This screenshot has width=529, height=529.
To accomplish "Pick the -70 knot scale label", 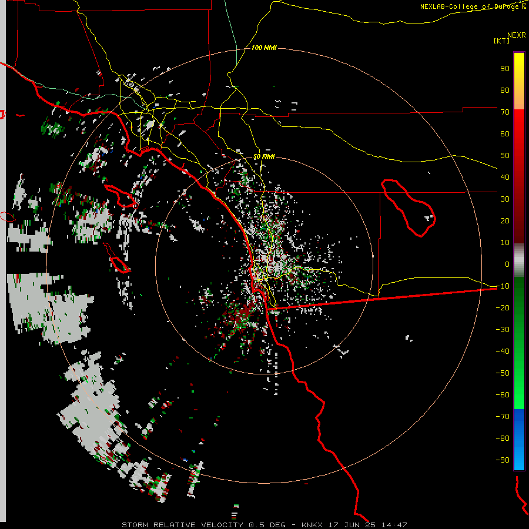I will 503,417.
